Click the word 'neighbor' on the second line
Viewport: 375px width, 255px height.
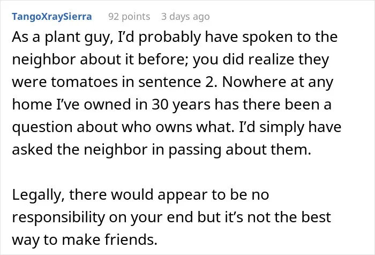click(x=44, y=60)
